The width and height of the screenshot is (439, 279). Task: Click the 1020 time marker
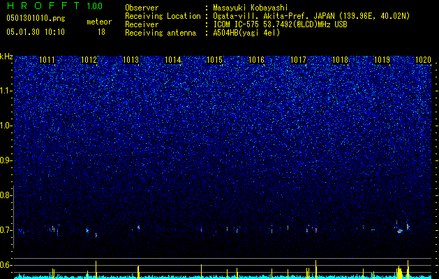point(424,60)
